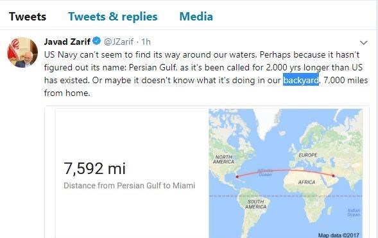378x238 pixels.
Task: Click the Map data ©2017 attribution
Action: [x=338, y=235]
